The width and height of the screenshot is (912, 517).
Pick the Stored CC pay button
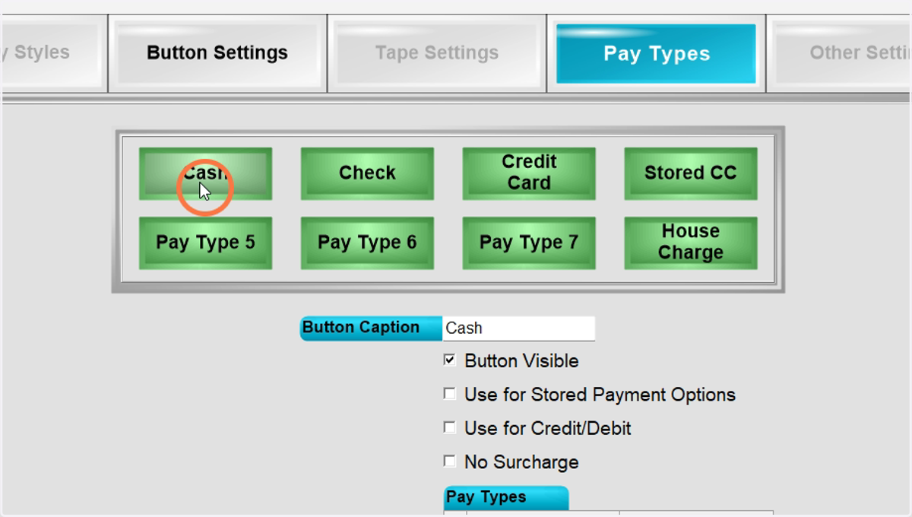click(x=691, y=173)
